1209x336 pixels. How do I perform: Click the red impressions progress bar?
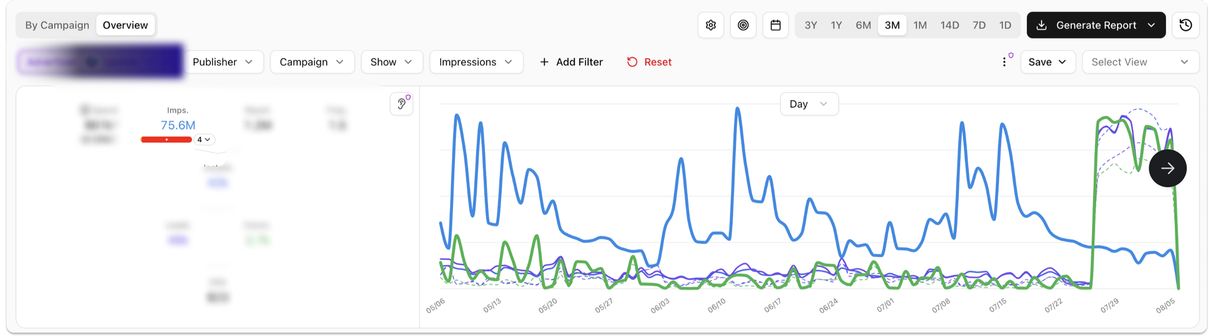click(x=166, y=140)
